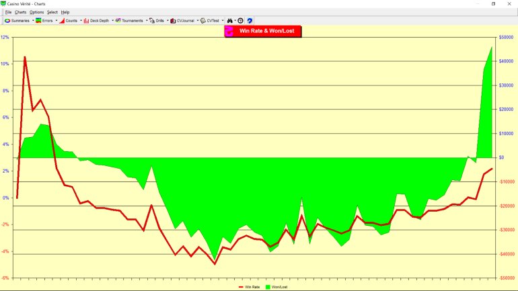The height and width of the screenshot is (291, 518).
Task: Expand the Summaries dropdown arrow
Action: click(x=32, y=21)
